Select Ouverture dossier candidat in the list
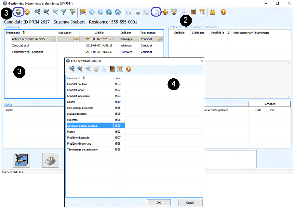This screenshot has height=208, width=294. click(x=89, y=126)
